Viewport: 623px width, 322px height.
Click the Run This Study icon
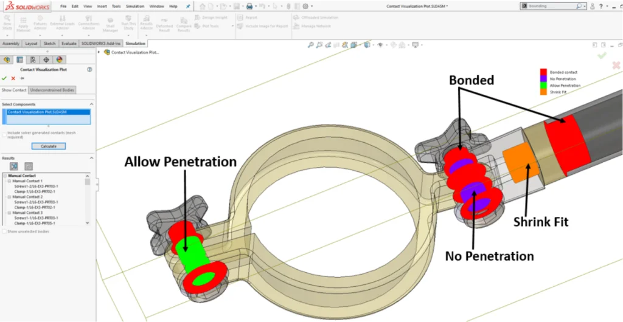(128, 23)
